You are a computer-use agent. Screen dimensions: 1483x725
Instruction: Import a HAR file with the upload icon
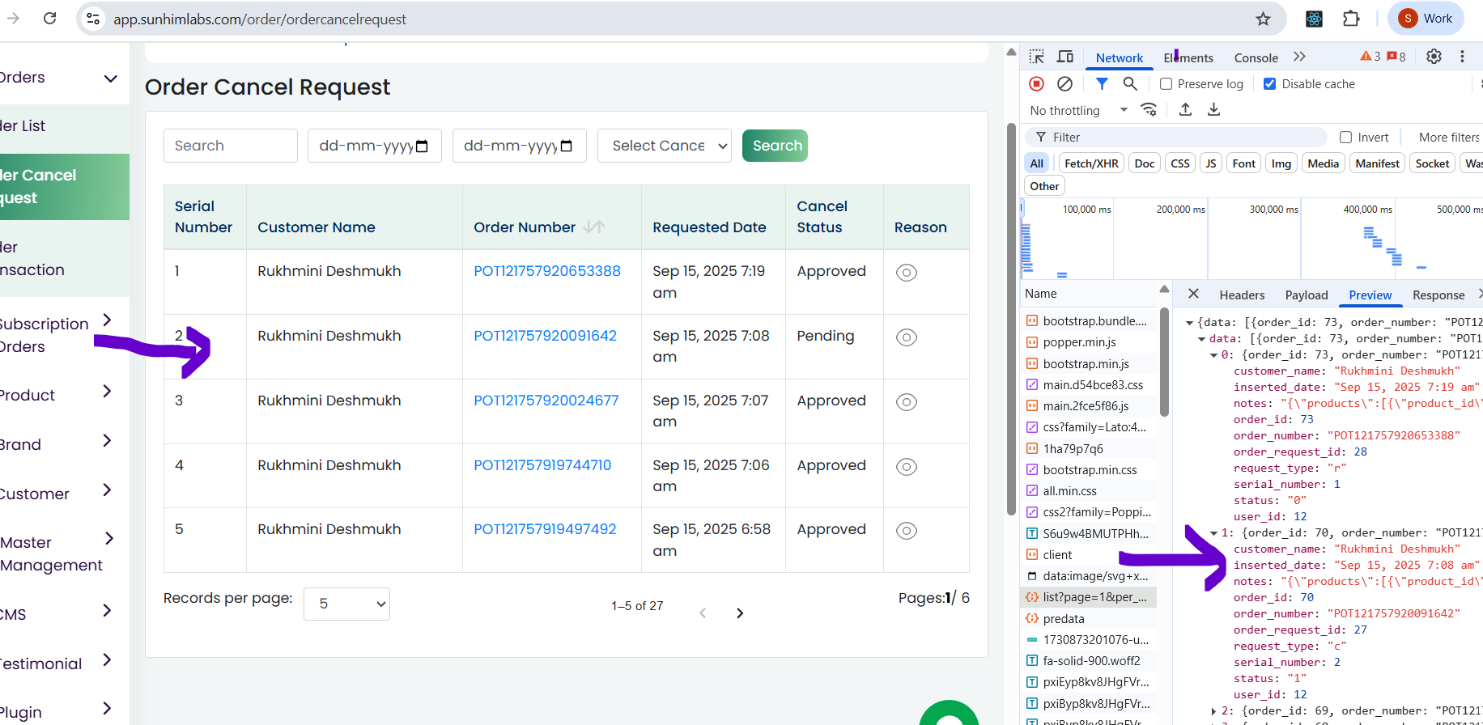click(x=1185, y=109)
